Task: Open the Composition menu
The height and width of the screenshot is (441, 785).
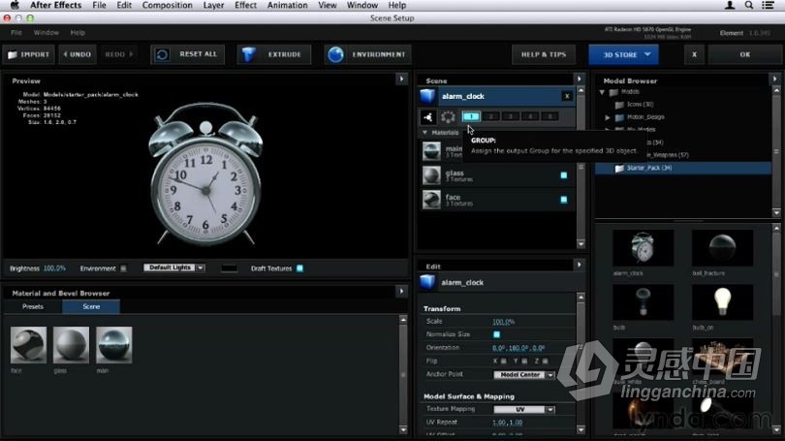Action: click(168, 6)
